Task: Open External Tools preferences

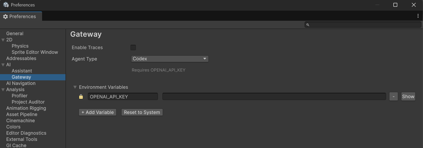Action: 22,139
